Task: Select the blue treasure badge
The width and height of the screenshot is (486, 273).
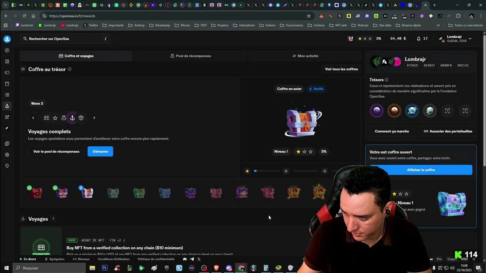Action: pyautogui.click(x=412, y=111)
